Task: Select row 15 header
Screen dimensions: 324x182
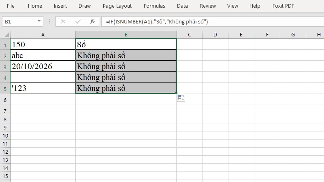Action: [x=5, y=176]
